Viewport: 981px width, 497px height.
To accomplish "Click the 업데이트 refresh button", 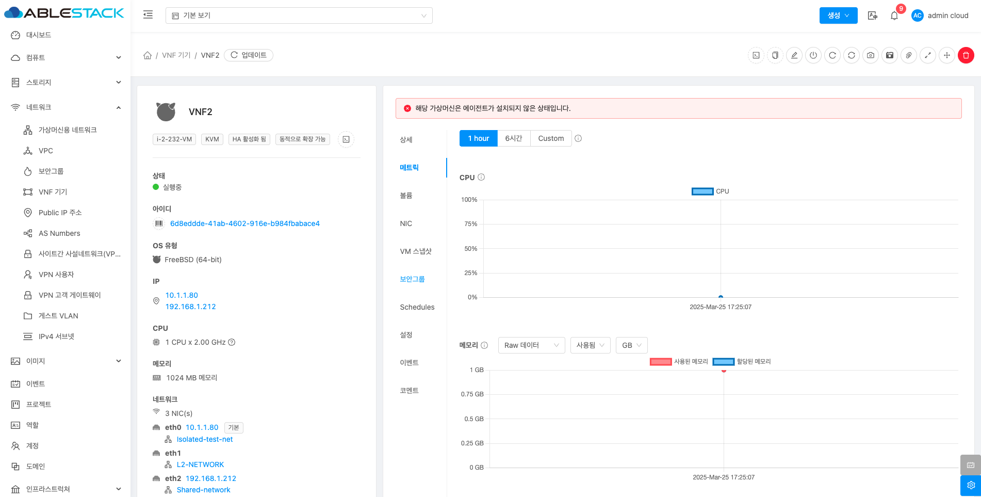I will point(249,55).
